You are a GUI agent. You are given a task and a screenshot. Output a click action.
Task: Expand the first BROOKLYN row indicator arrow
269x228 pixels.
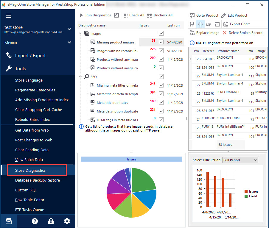point(190,59)
